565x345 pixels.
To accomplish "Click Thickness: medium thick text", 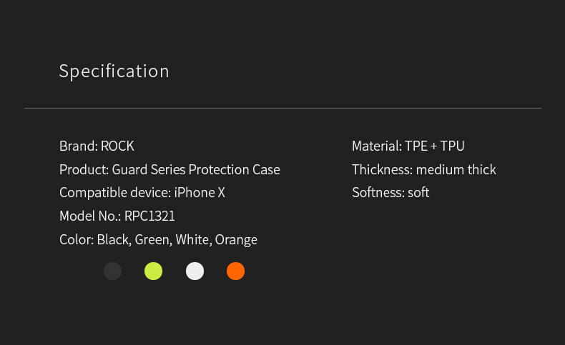I will click(424, 169).
